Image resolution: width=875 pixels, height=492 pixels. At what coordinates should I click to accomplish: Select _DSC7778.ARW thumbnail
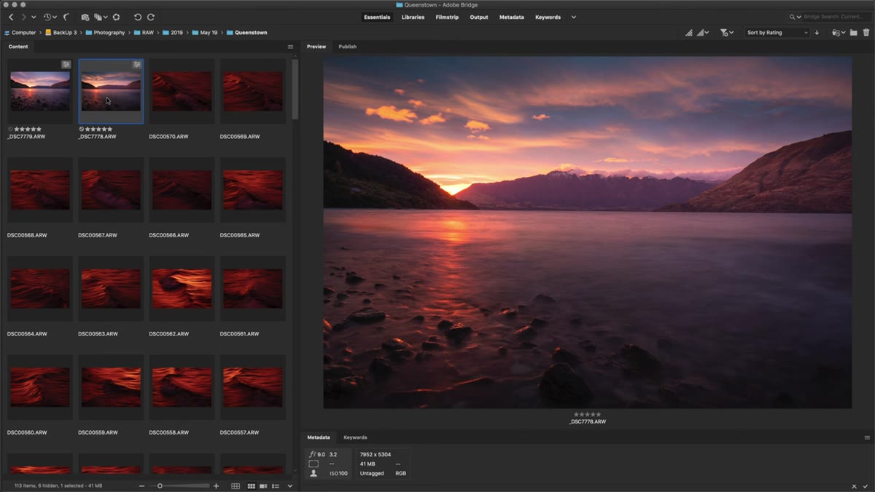pos(111,91)
